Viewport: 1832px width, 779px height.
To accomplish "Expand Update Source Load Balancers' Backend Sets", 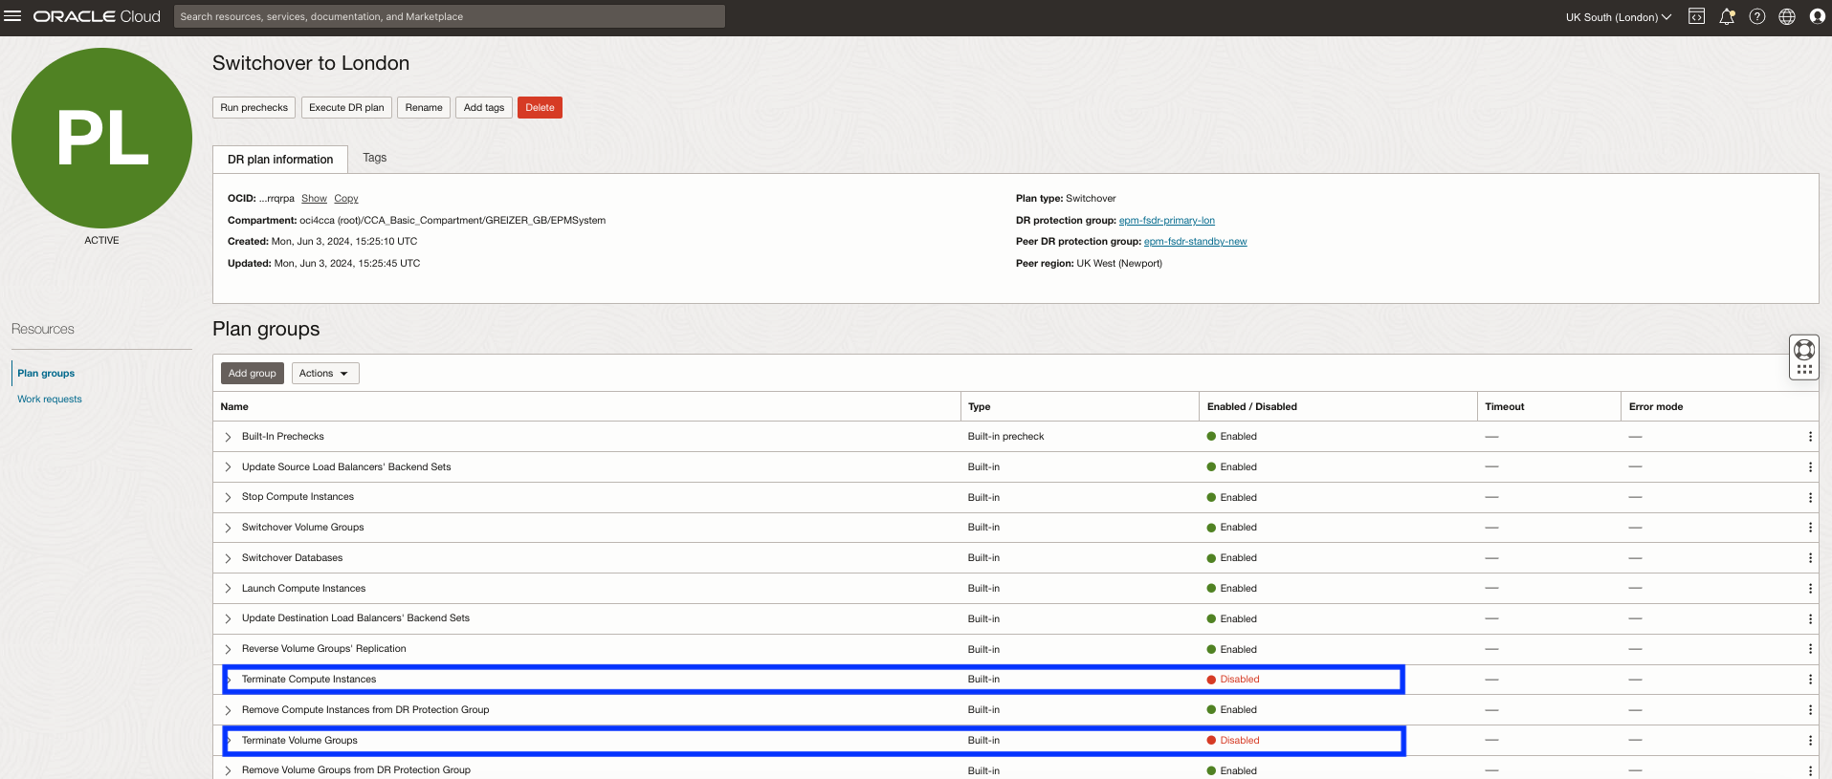I will click(228, 467).
